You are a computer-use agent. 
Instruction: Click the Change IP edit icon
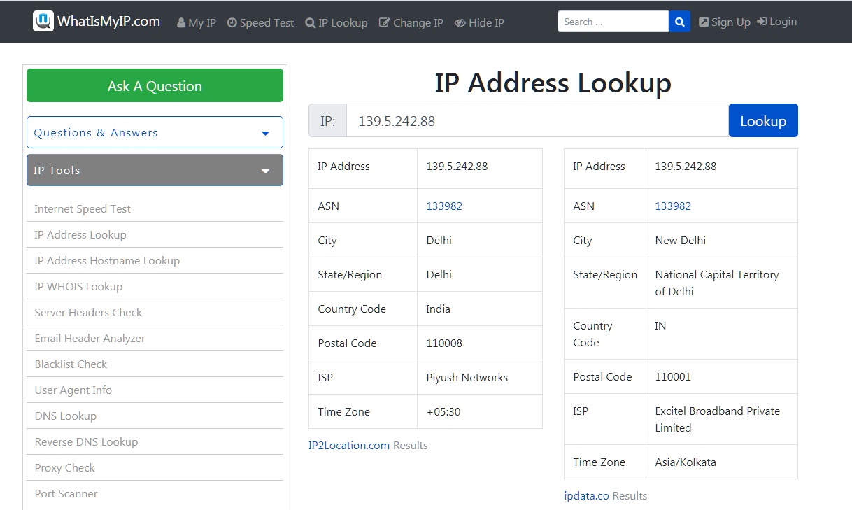(385, 23)
